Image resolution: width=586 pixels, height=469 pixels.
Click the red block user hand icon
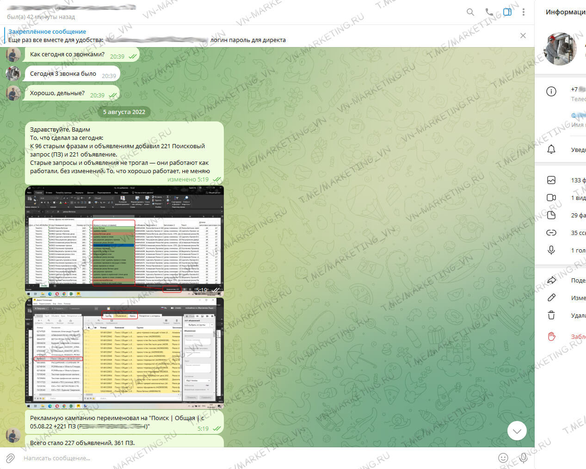pyautogui.click(x=551, y=337)
